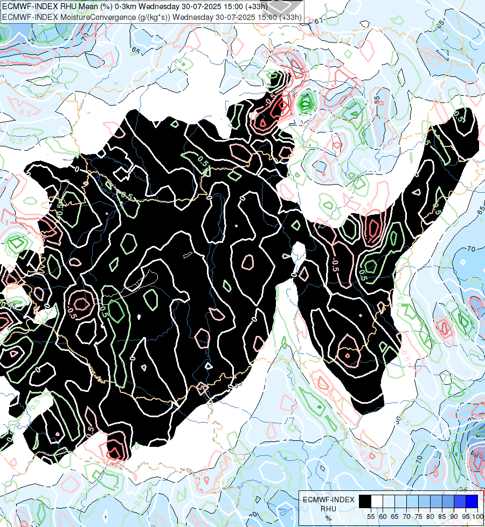The image size is (485, 527).
Task: Click the RHU label in the legend
Action: click(x=329, y=509)
